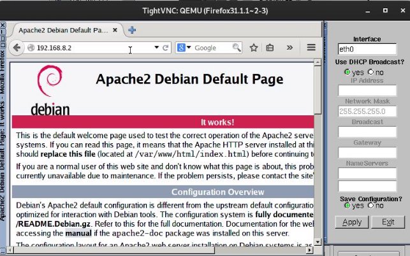Viewport: 410px width, 256px height.
Task: Close the Apache2 Debian Default Page tab
Action: click(115, 30)
